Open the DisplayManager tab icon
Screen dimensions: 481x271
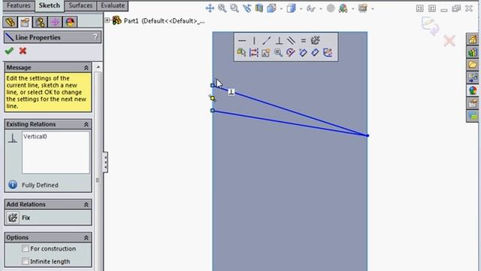click(x=70, y=22)
